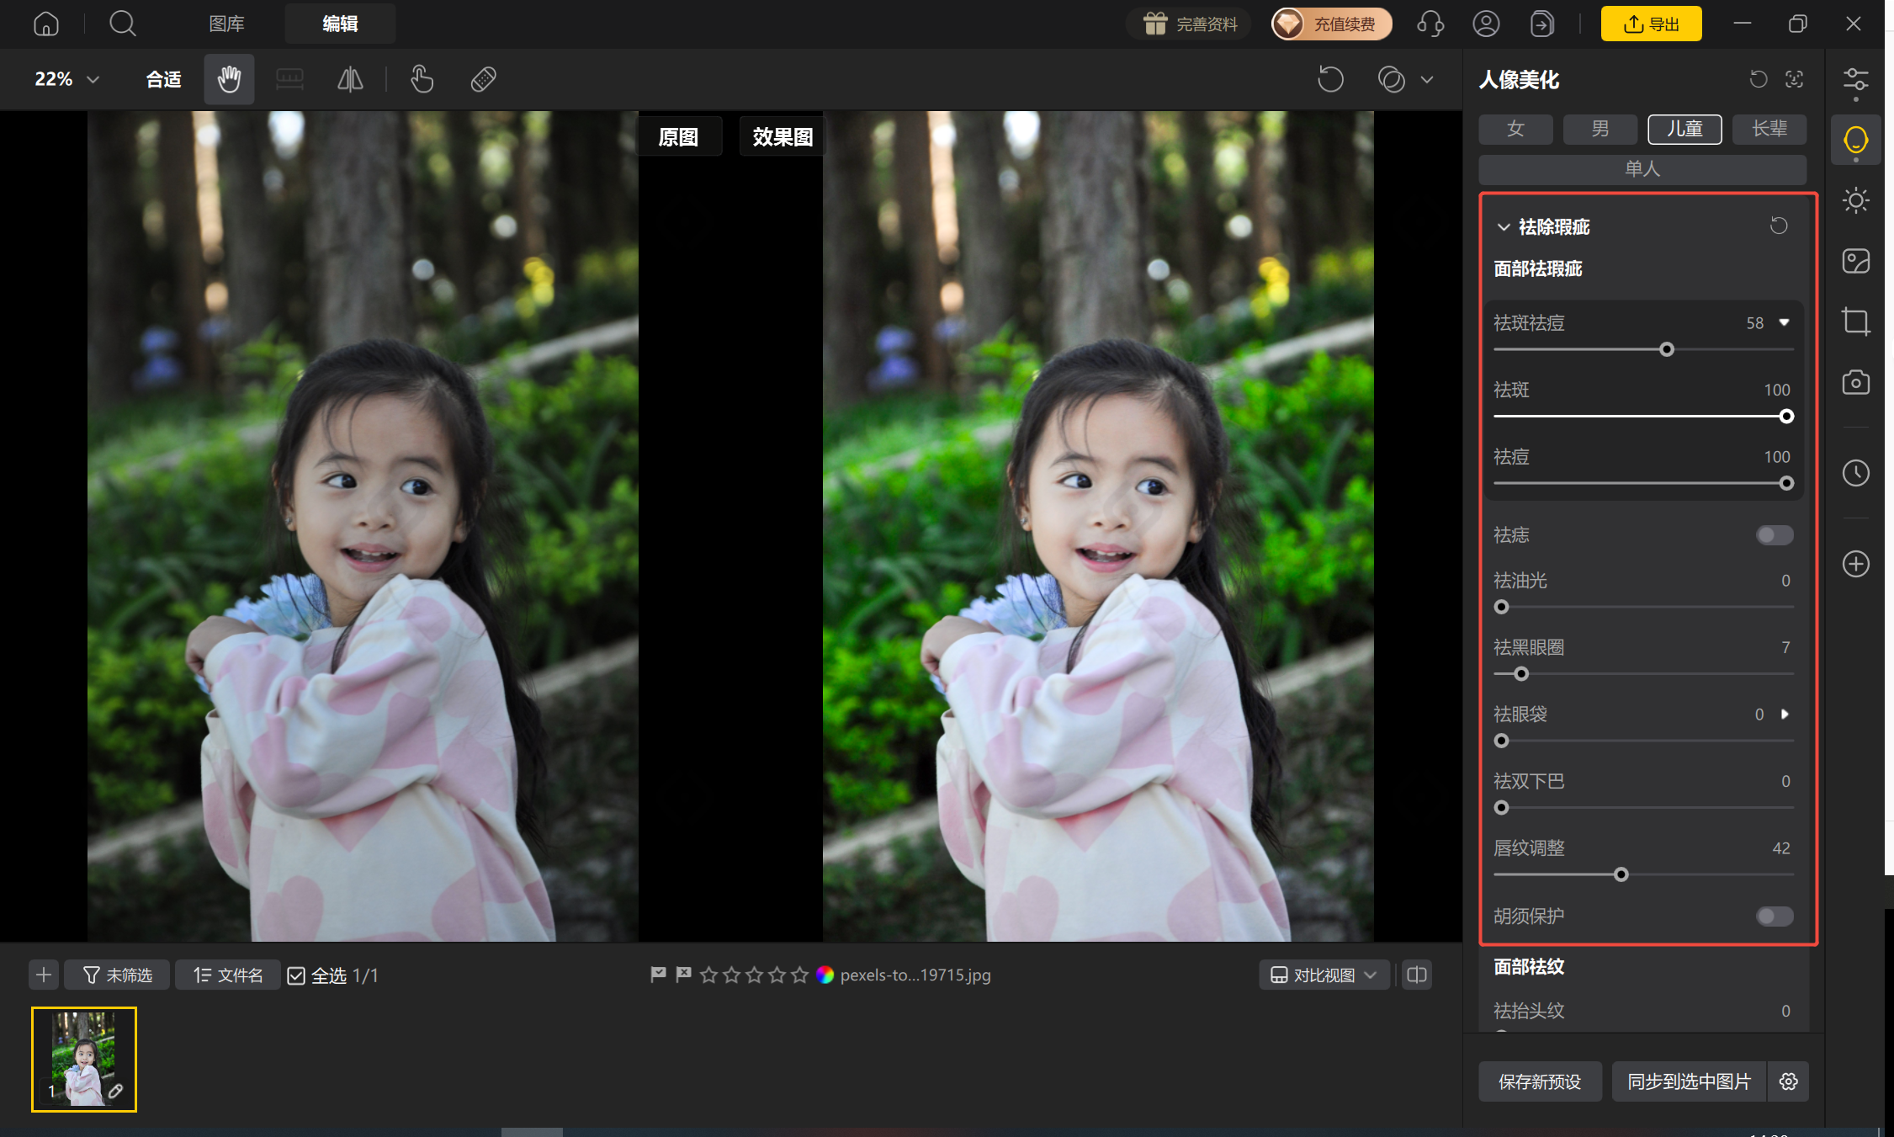Screen dimensions: 1894x1137
Task: Click the 保存新预设 button
Action: click(x=1540, y=1081)
